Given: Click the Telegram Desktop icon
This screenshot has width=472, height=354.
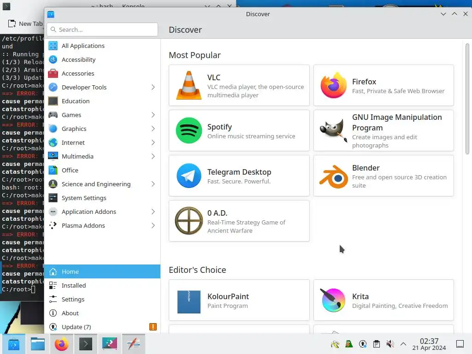Looking at the screenshot, I should click(x=189, y=176).
